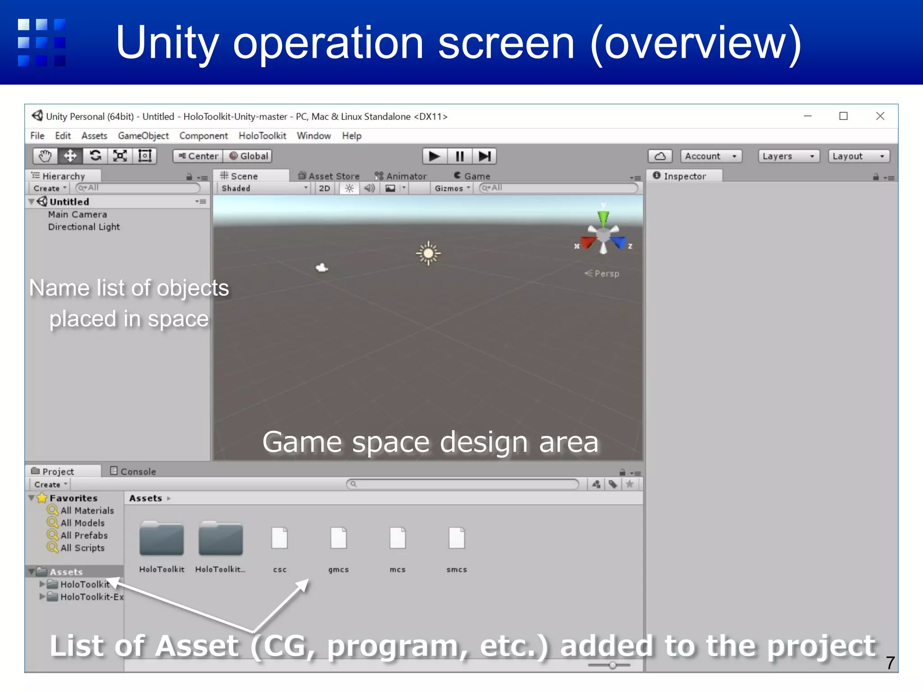The height and width of the screenshot is (692, 923).
Task: Select the Main Camera gizmo in scene
Action: tap(322, 268)
